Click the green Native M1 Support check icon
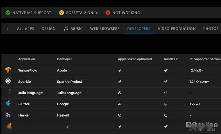 [8, 13]
